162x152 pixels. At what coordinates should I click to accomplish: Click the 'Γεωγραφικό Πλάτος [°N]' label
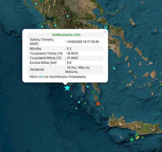click(46, 53)
